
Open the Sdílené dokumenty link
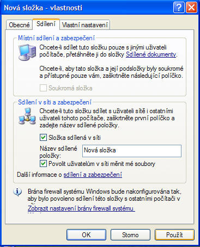151,54
